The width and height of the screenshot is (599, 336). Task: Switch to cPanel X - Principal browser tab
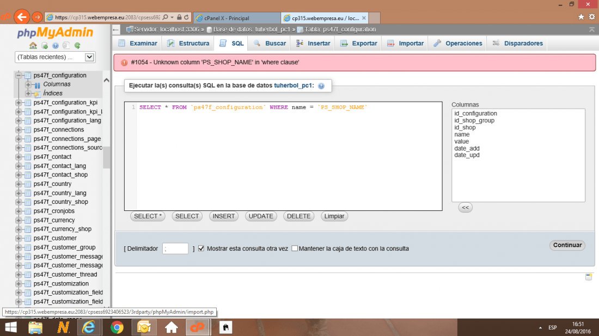pos(237,18)
